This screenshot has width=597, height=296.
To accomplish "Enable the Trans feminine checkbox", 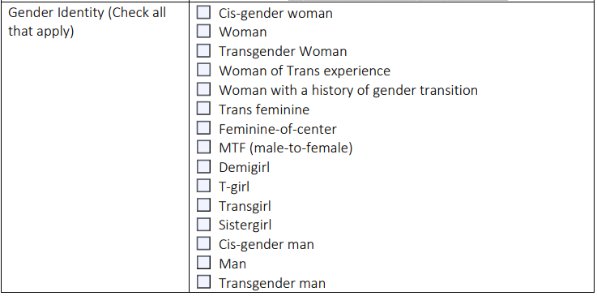I will (x=203, y=109).
